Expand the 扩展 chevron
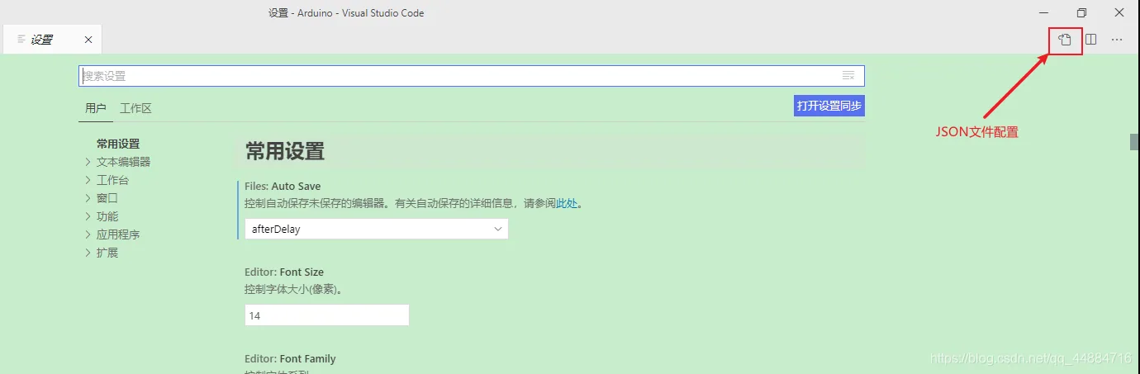Viewport: 1140px width, 374px height. [x=88, y=253]
